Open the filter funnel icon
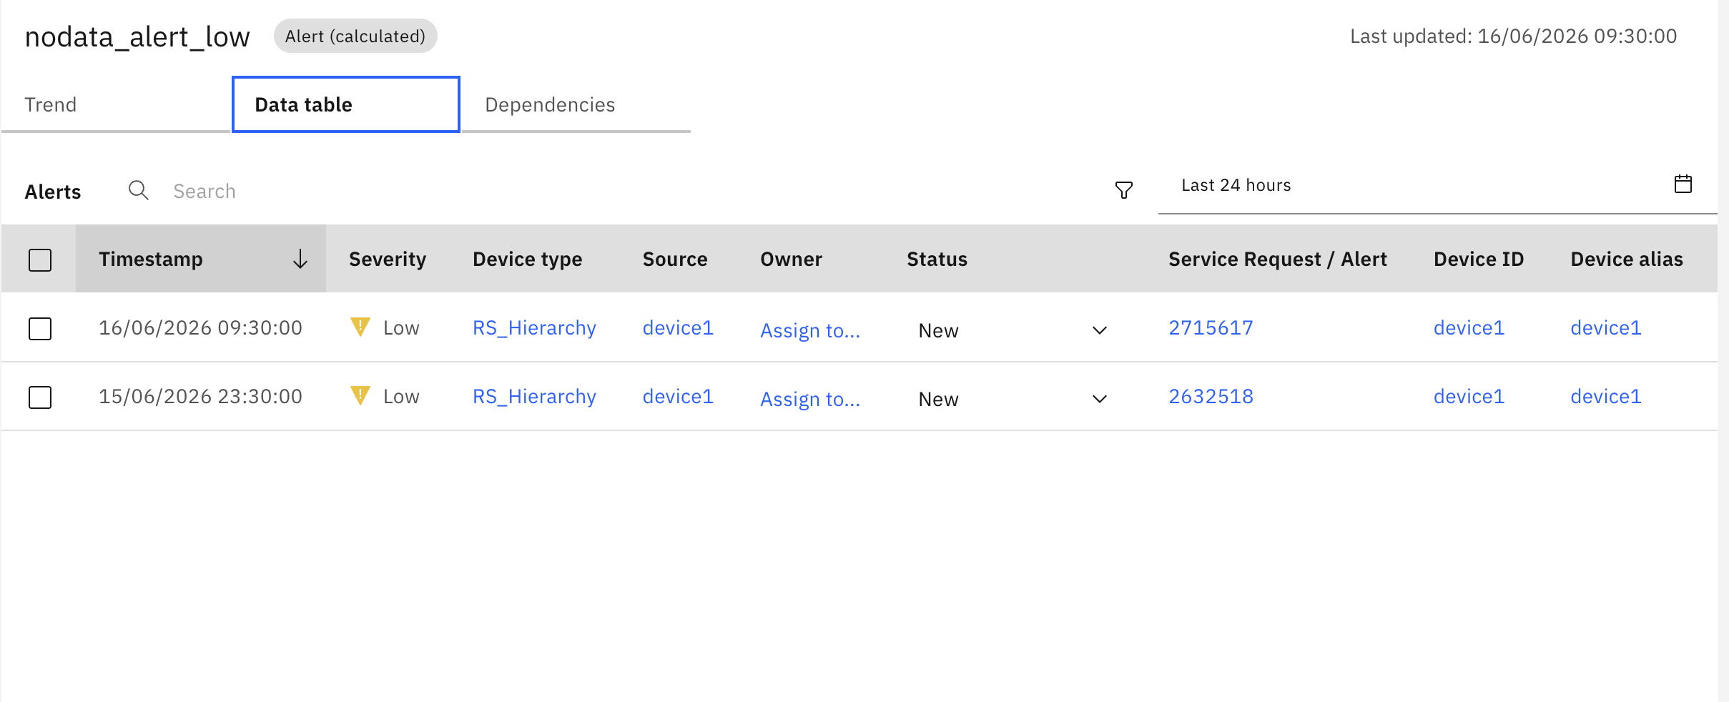 point(1123,190)
